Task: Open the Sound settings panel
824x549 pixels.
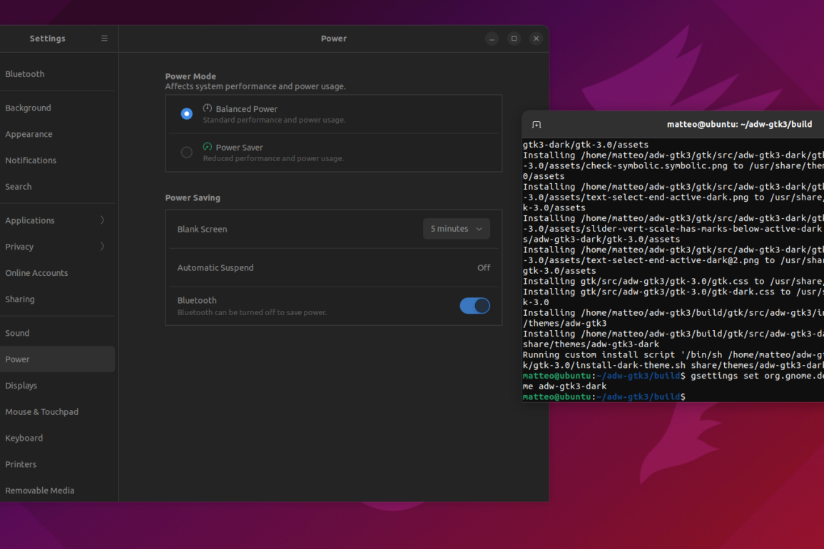Action: click(17, 333)
